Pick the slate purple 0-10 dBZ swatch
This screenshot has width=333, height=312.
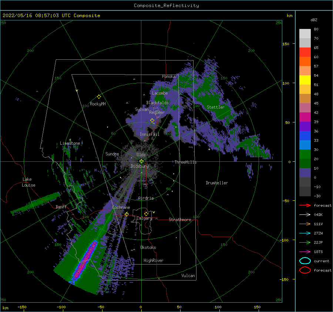click(x=305, y=173)
